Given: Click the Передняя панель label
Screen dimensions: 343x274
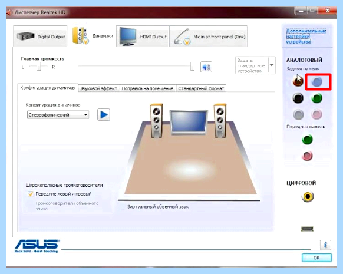Looking at the screenshot, I should [x=306, y=127].
